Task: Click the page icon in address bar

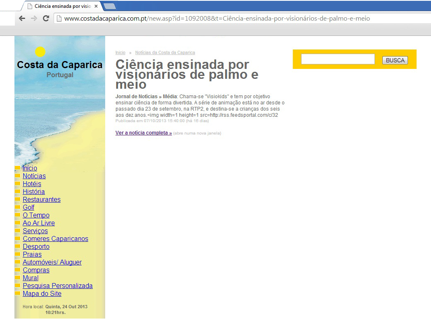Action: click(59, 19)
